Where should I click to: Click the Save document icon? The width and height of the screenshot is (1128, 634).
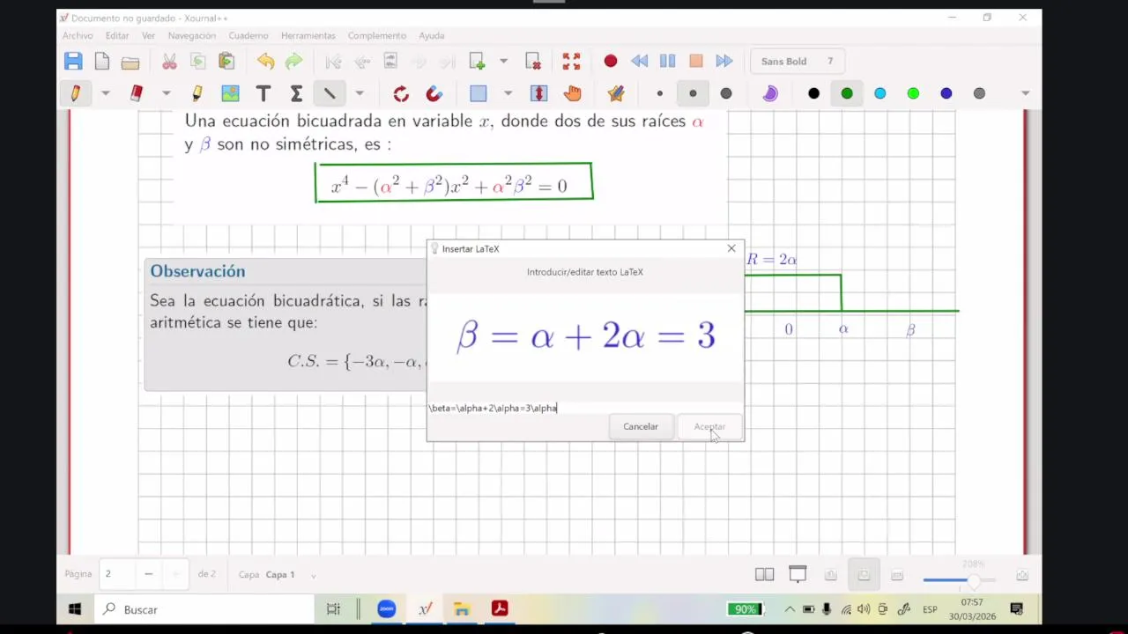coord(73,61)
